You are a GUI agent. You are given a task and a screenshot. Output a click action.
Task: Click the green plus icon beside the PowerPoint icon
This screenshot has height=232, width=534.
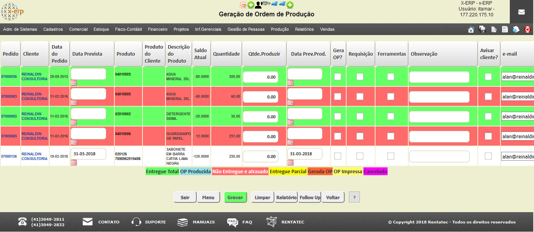[x=251, y=5]
